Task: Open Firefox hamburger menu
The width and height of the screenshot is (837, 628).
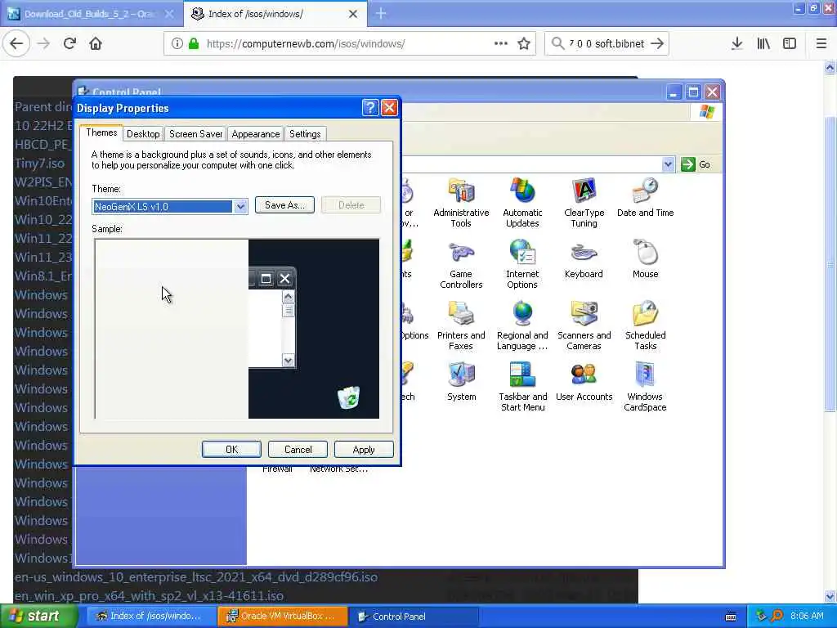Action: [x=821, y=43]
